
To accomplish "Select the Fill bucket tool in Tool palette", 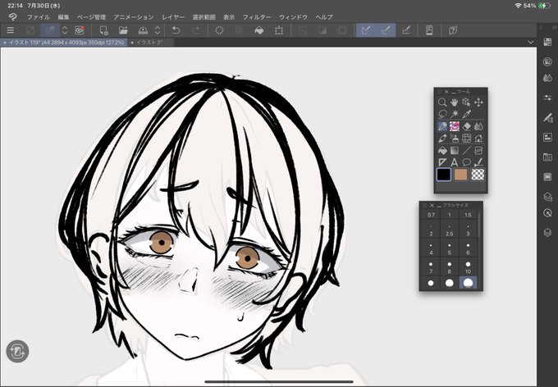I will [x=442, y=151].
